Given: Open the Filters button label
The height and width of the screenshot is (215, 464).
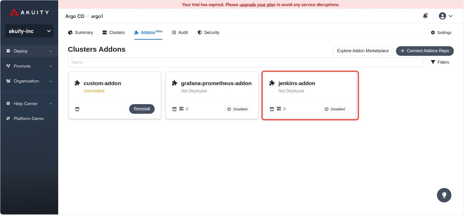Looking at the screenshot, I should tap(443, 62).
